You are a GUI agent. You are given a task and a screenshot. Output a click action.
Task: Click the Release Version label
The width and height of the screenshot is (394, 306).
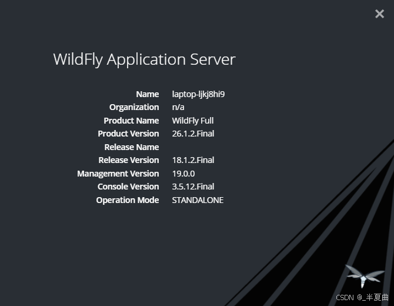128,160
